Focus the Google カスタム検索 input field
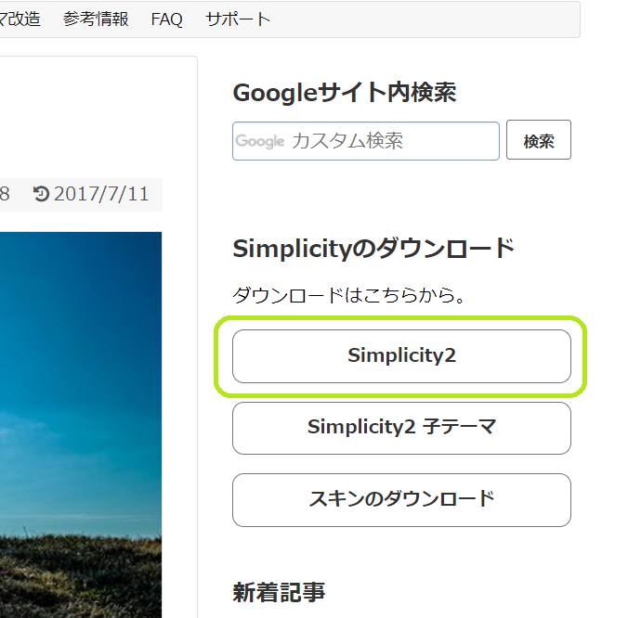Image resolution: width=641 pixels, height=618 pixels. click(366, 141)
